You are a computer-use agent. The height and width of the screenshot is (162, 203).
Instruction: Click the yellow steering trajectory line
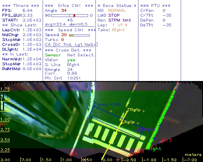114,135
